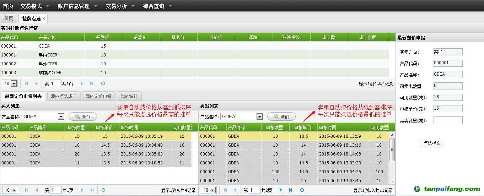Switch to 我的定价申报 tab
The width and height of the screenshot is (484, 196).
98,96
